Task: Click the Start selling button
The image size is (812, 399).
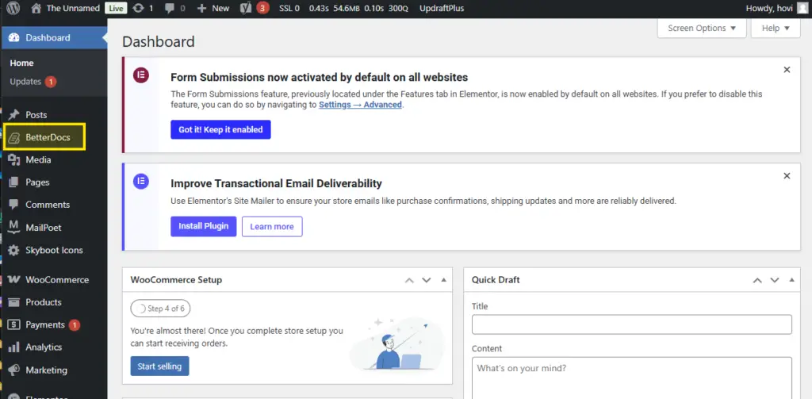Action: tap(159, 366)
